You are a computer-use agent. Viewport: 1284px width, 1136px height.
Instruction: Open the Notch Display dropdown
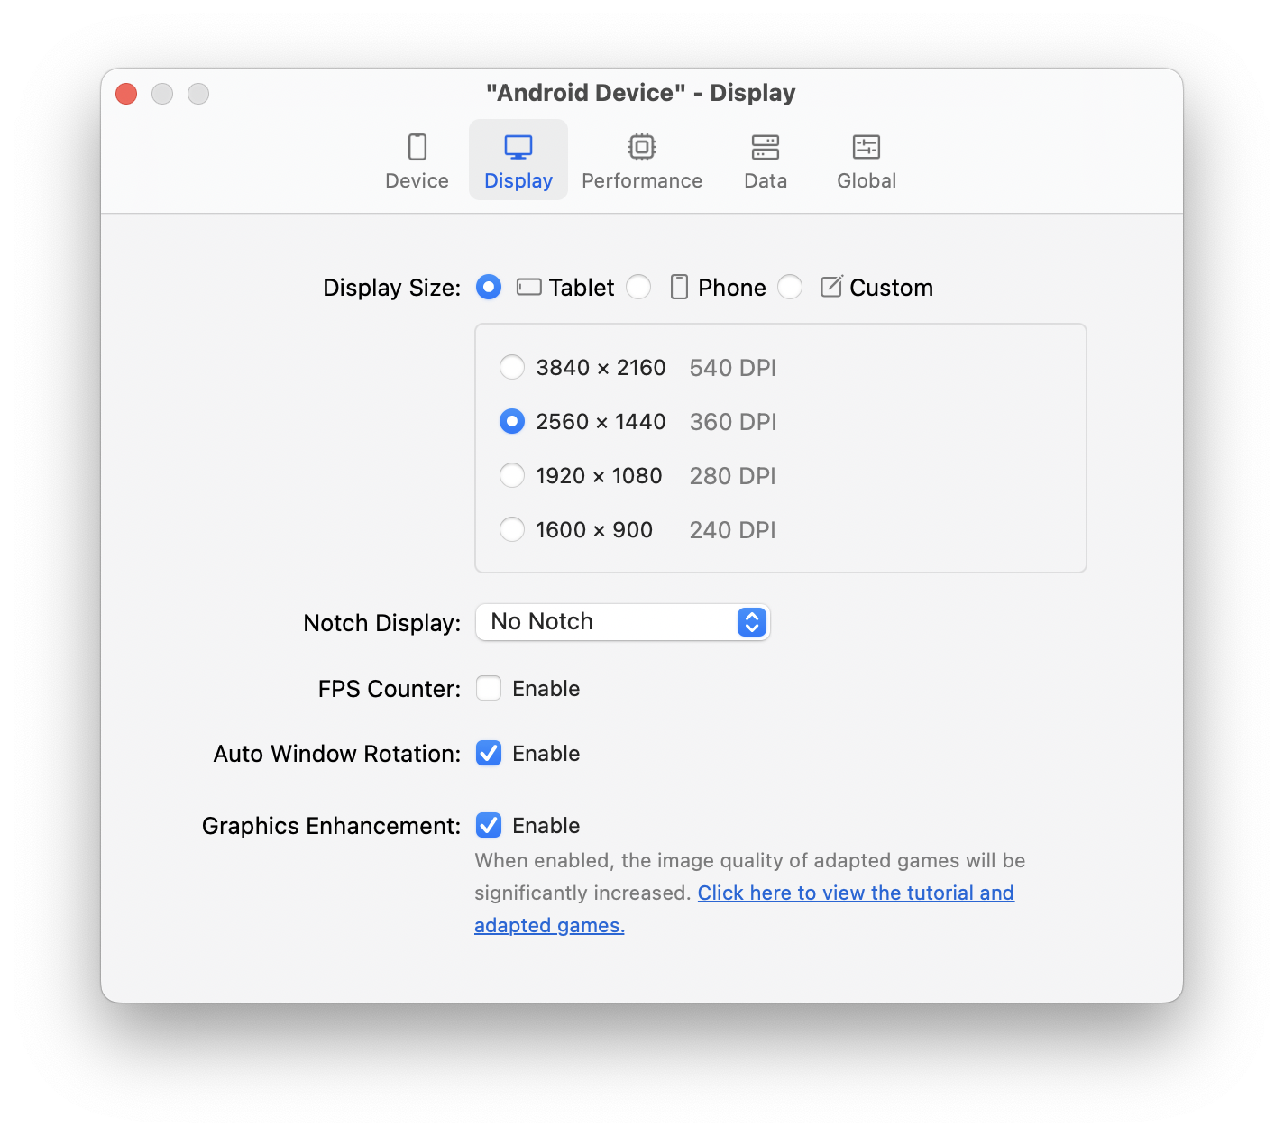622,622
